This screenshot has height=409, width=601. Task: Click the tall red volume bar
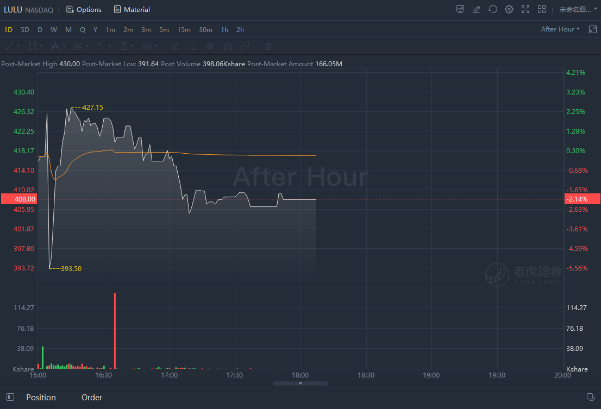coord(115,330)
